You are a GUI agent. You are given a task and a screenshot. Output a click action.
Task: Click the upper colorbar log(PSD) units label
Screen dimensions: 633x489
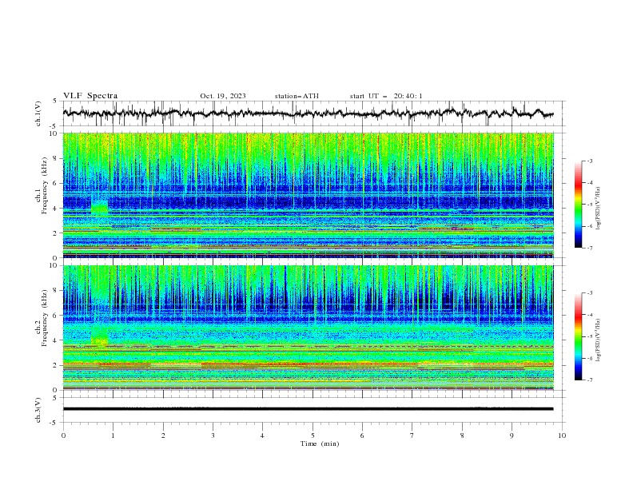pyautogui.click(x=598, y=209)
